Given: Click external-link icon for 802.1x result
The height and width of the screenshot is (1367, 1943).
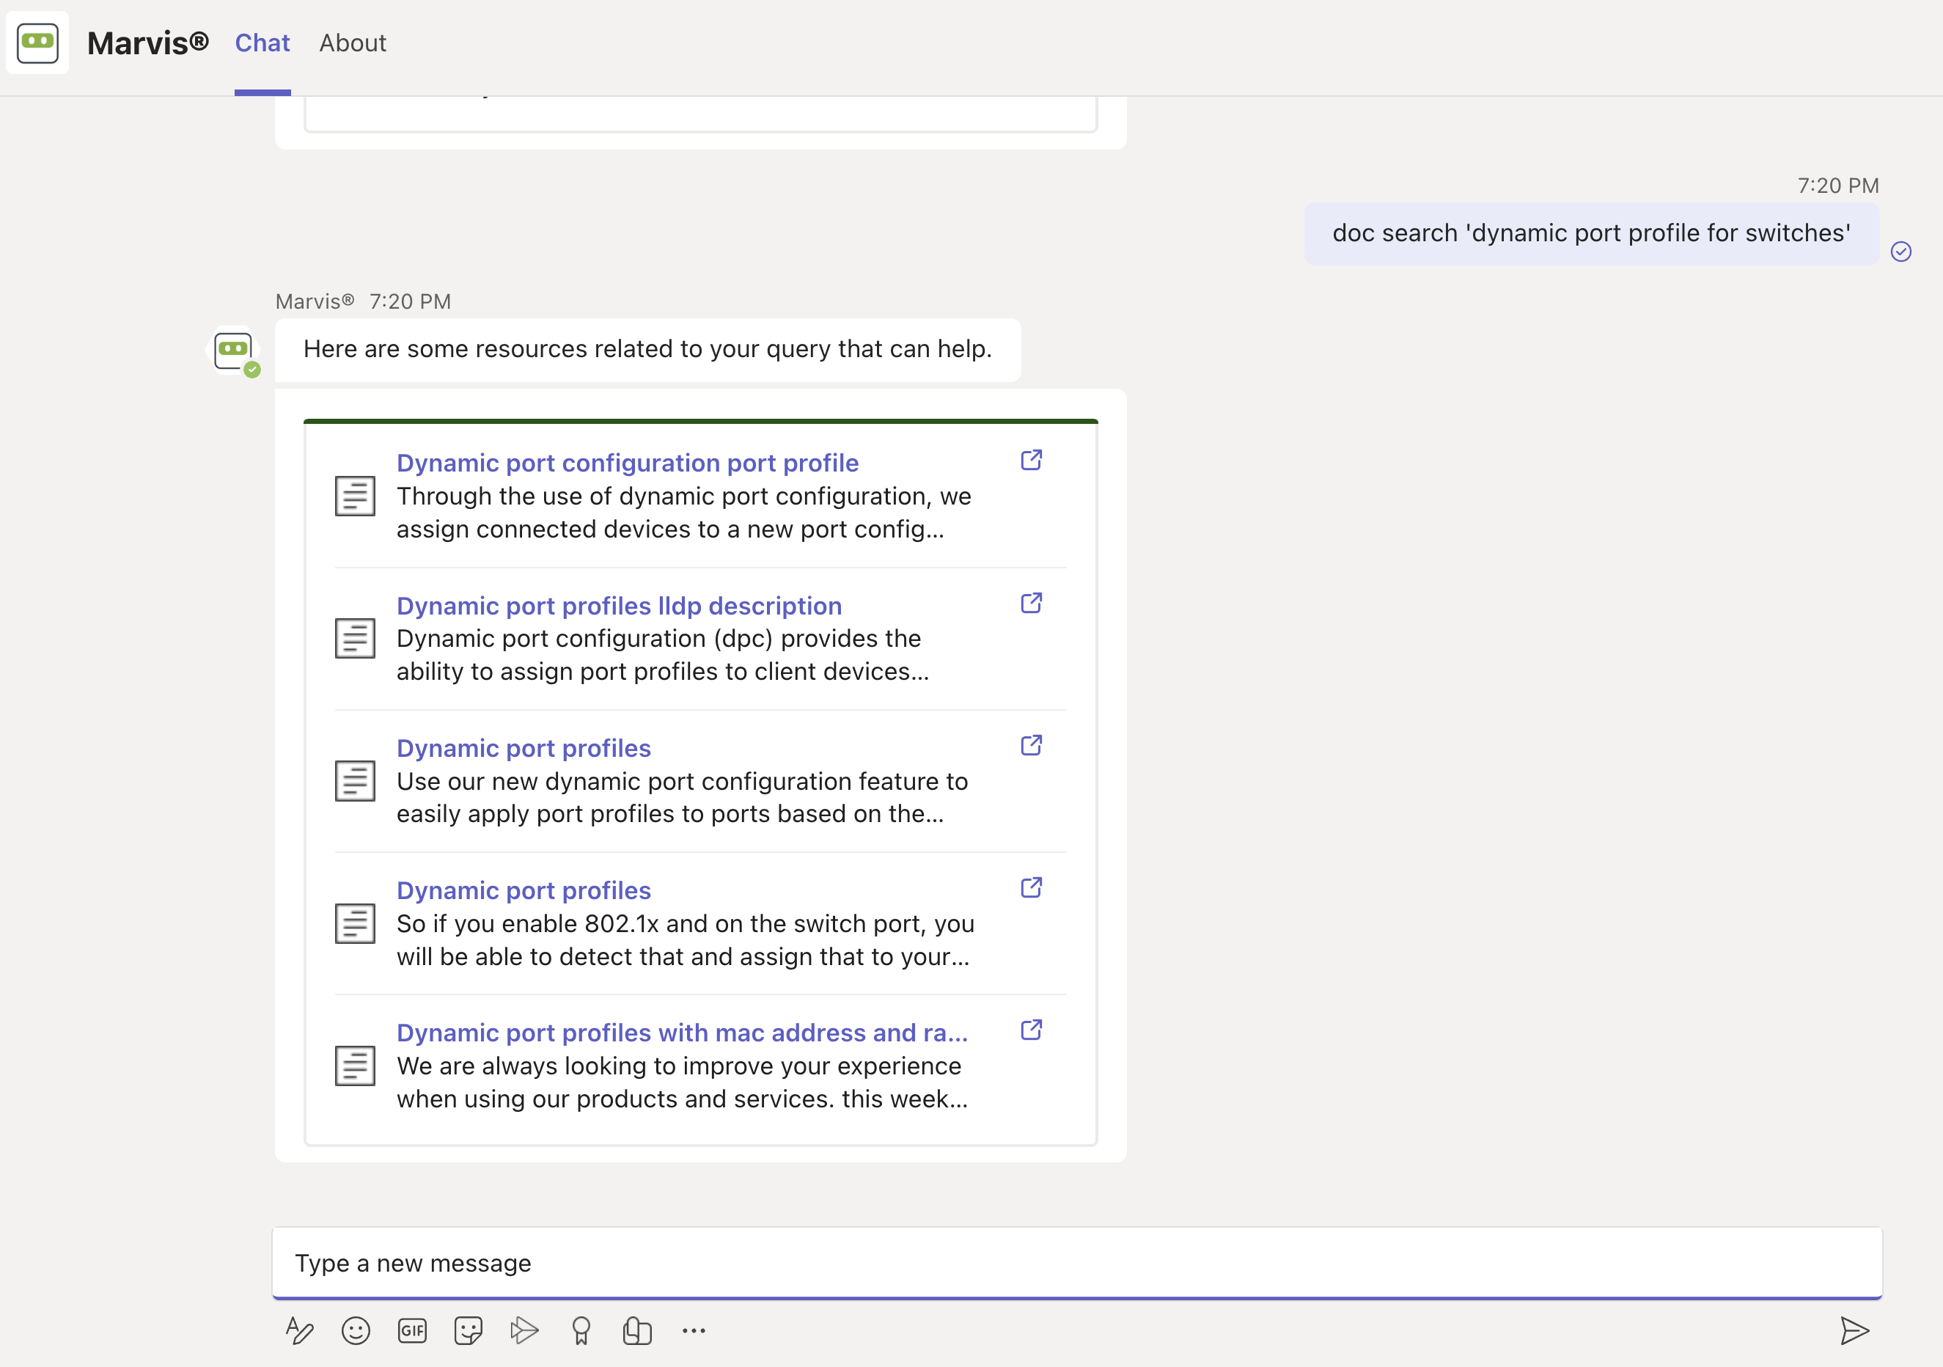Looking at the screenshot, I should tap(1031, 887).
